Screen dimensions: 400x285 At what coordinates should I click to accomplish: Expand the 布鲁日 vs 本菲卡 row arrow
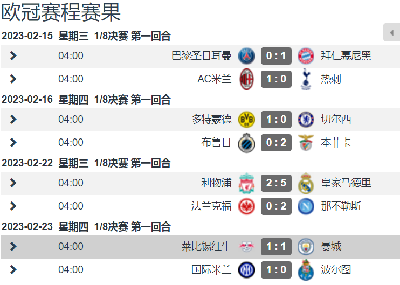[x=13, y=142]
